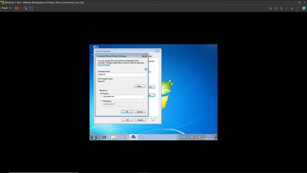
Task: Close the Computer Name/Domain Changes dialog
Action: pyautogui.click(x=144, y=56)
